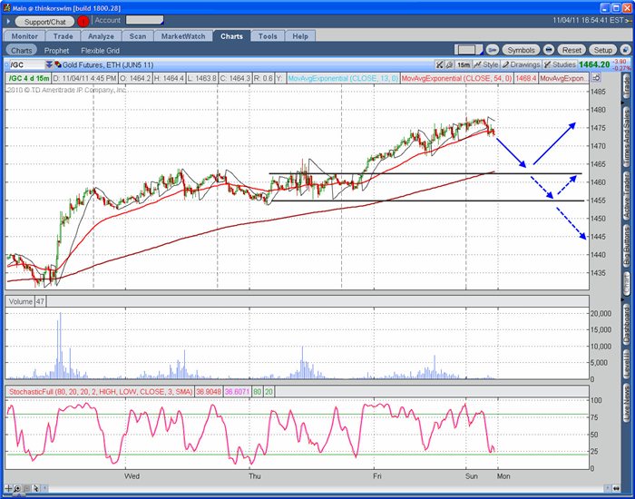Open the Help tab
The width and height of the screenshot is (635, 499).
click(x=300, y=36)
